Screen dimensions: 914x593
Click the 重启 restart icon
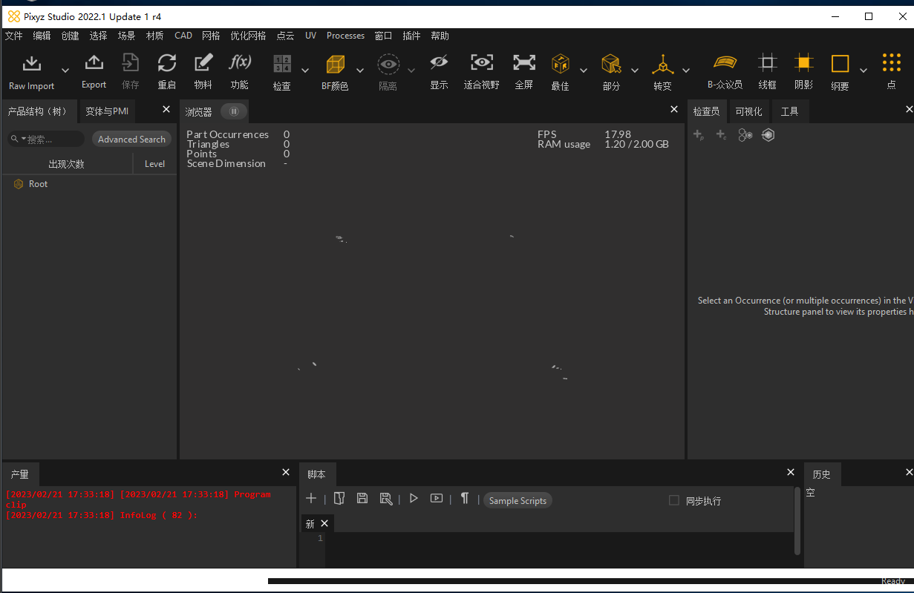pos(167,63)
